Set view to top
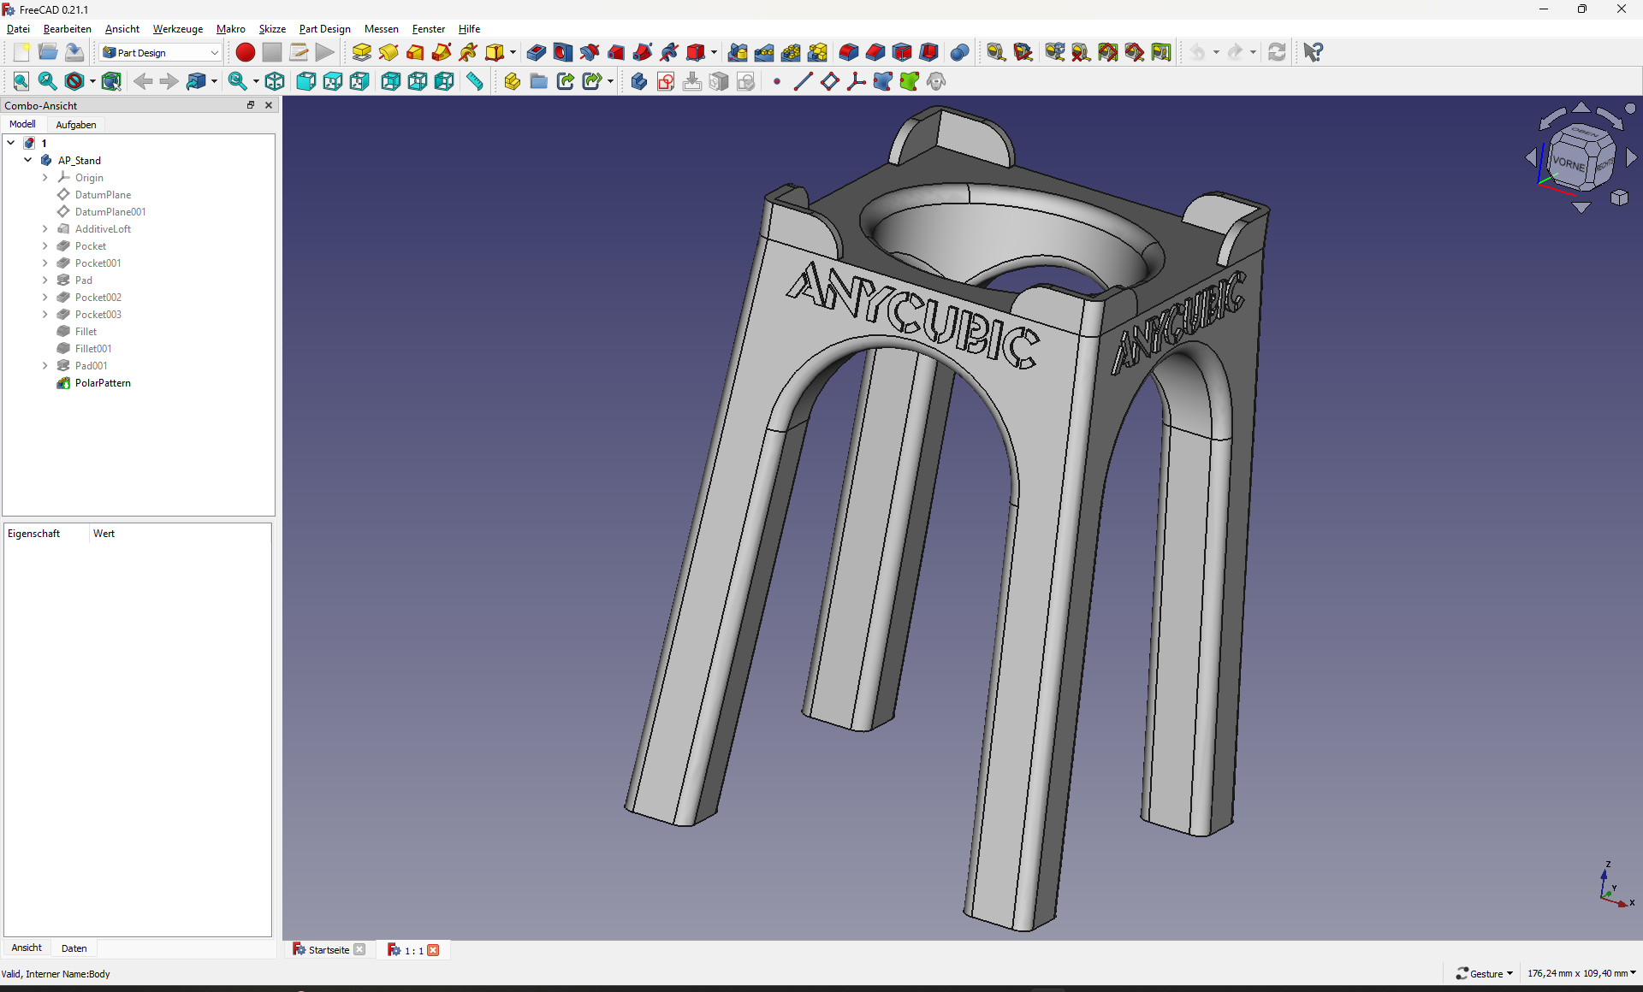 pos(333,81)
